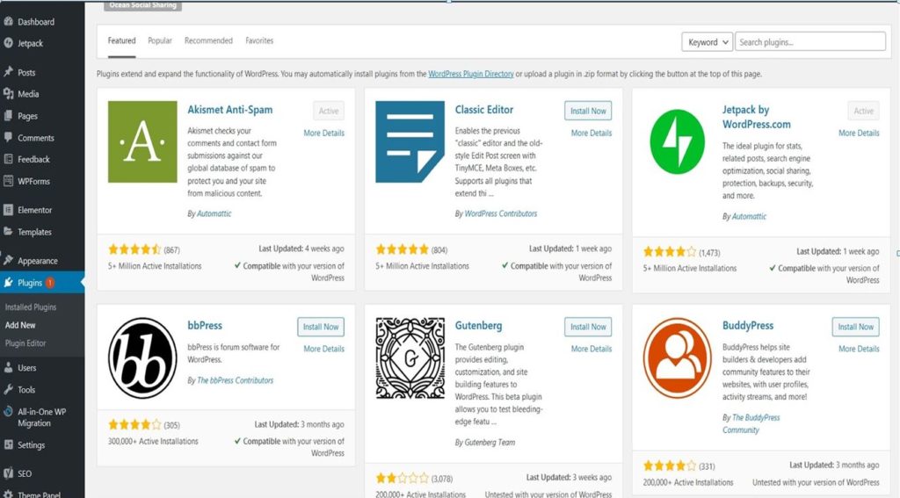
Task: Click the Theme Panel gear icon
Action: click(8, 494)
